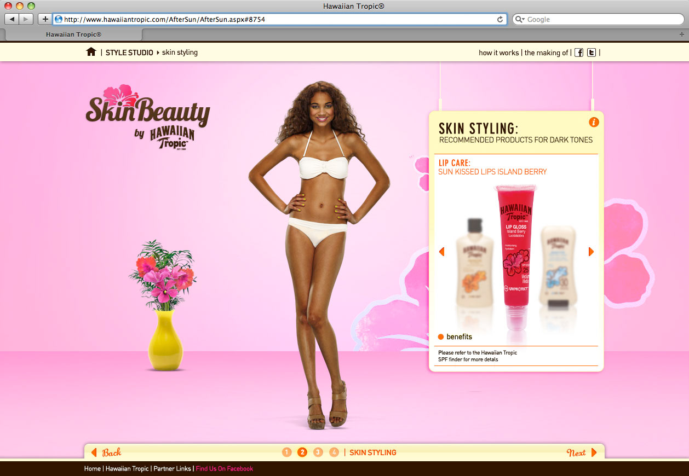Open Find Us On Facebook link

click(225, 469)
